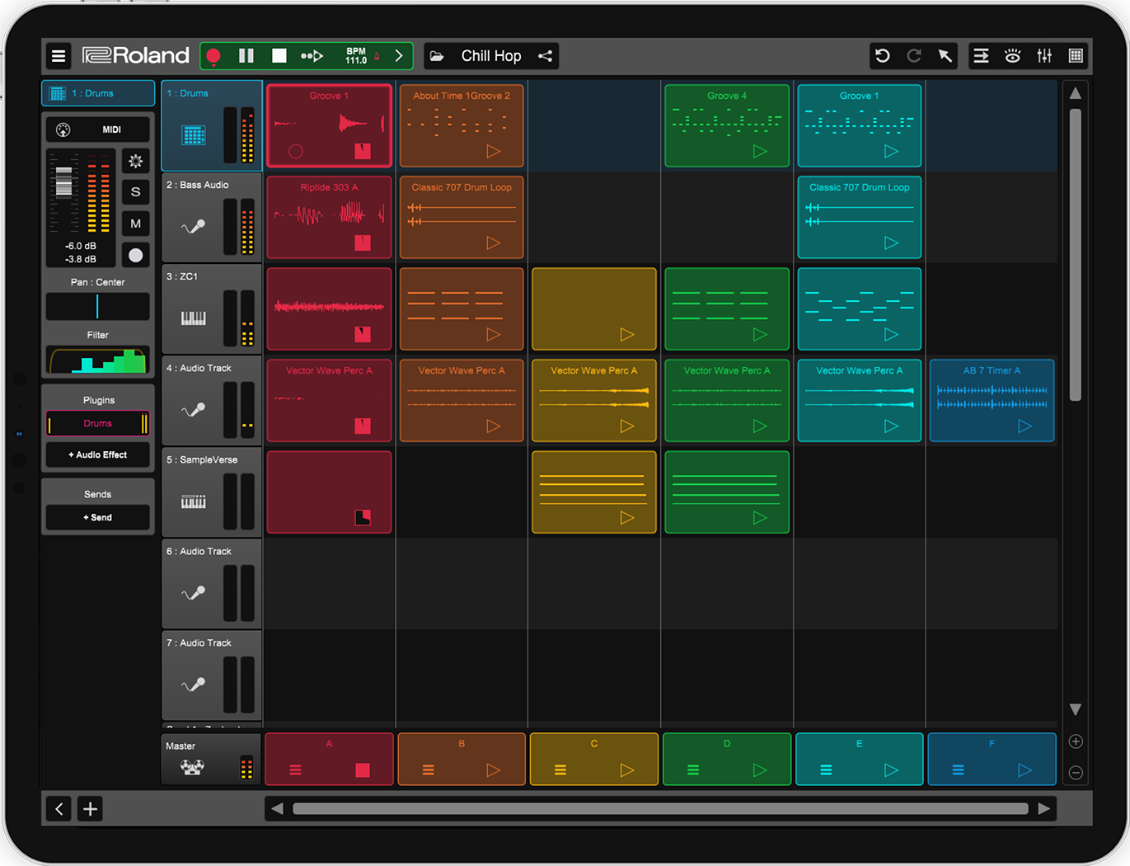Image resolution: width=1130 pixels, height=866 pixels.
Task: Expand transport options with right chevron
Action: [399, 56]
